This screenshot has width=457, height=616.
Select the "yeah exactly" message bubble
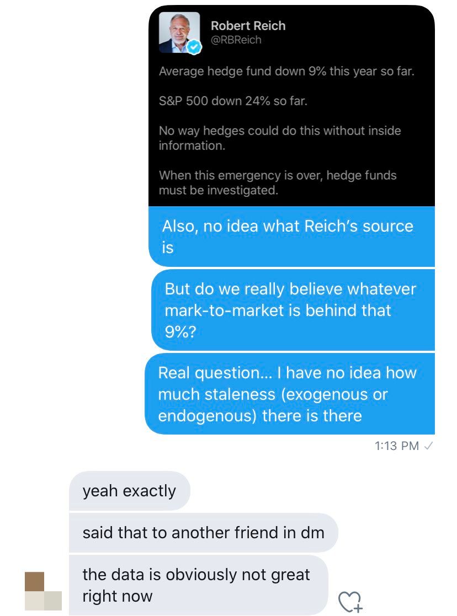click(x=129, y=491)
